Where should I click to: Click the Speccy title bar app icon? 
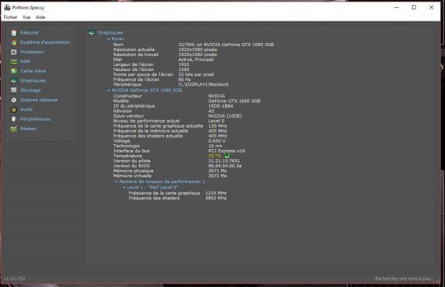[7, 7]
